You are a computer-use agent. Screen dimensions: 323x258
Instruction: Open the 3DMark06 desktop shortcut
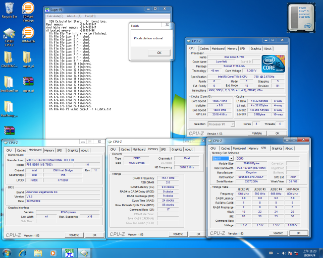28,35
